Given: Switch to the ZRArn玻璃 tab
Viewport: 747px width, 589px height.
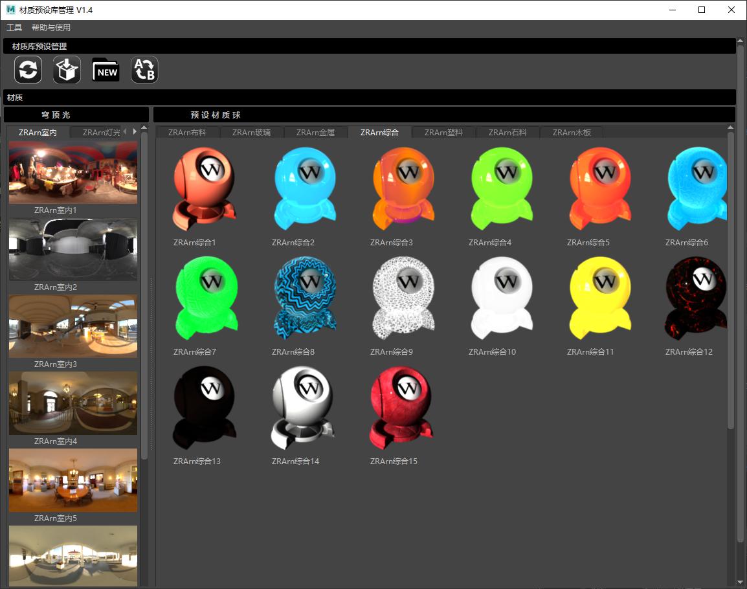Looking at the screenshot, I should point(252,133).
